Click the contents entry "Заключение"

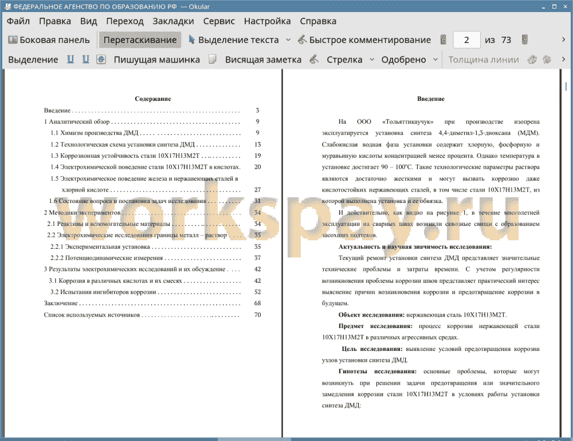point(61,303)
